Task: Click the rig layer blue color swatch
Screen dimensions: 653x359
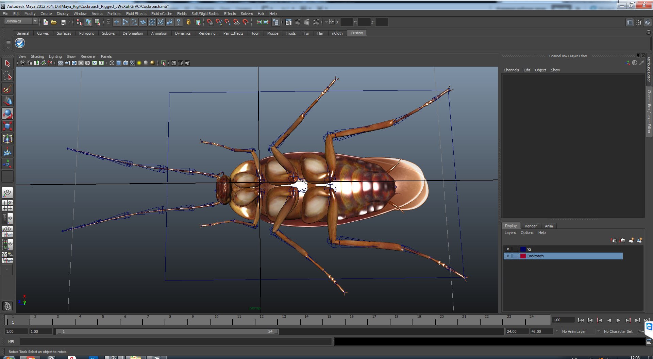Action: pyautogui.click(x=523, y=249)
